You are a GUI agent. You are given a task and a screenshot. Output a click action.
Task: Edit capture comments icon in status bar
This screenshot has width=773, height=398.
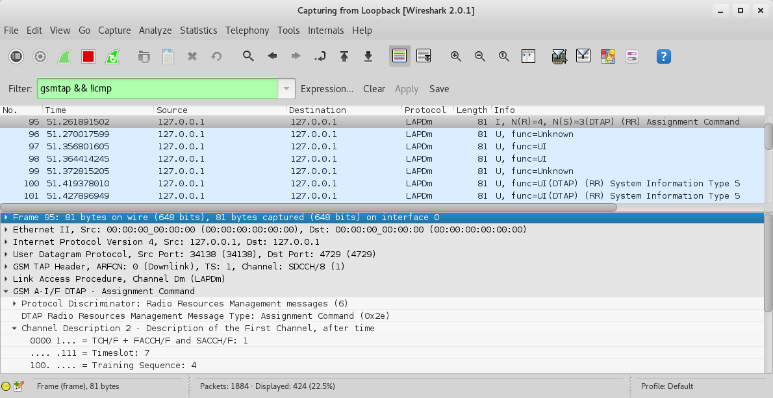(19, 387)
